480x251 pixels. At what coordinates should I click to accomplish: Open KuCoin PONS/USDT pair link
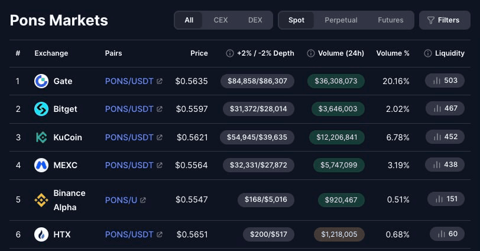[129, 137]
